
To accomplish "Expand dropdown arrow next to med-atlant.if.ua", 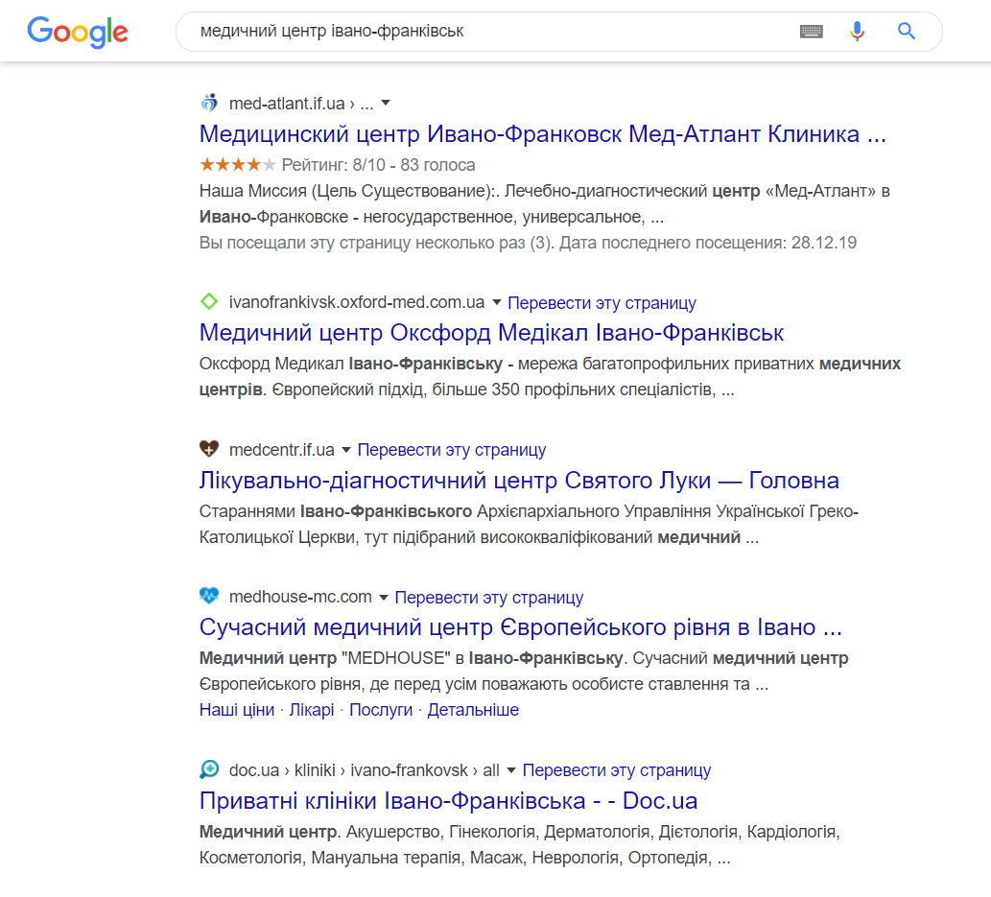I will click(386, 103).
